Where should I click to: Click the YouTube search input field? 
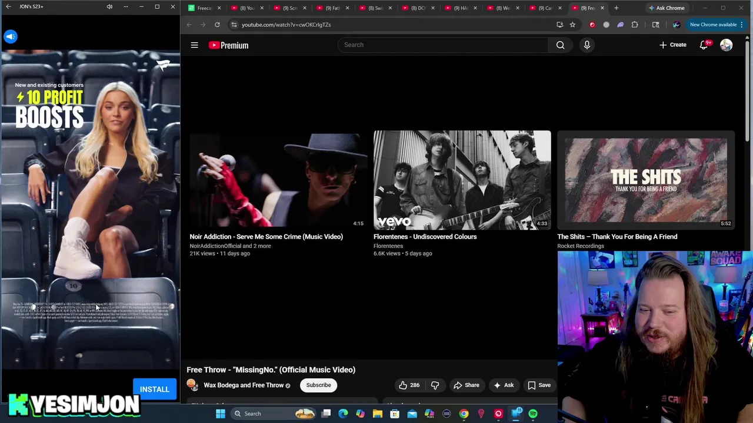(442, 45)
